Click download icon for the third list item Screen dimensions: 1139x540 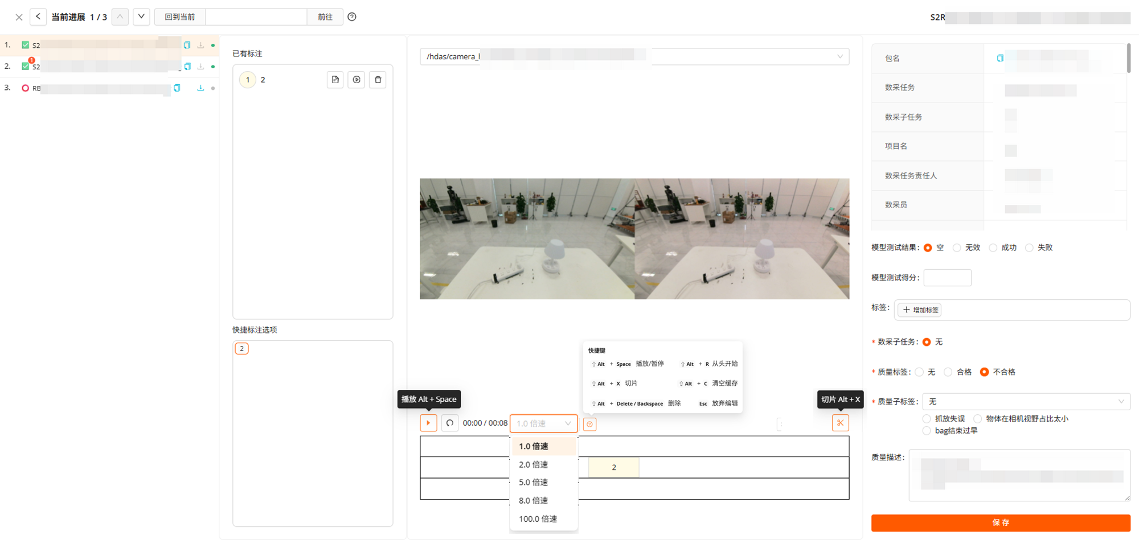click(x=200, y=88)
